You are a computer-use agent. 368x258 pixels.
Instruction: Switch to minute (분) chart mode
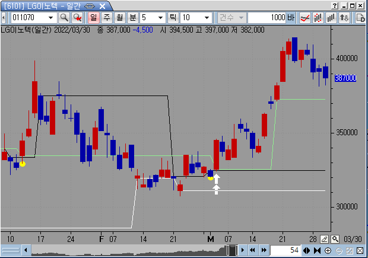(x=132, y=17)
